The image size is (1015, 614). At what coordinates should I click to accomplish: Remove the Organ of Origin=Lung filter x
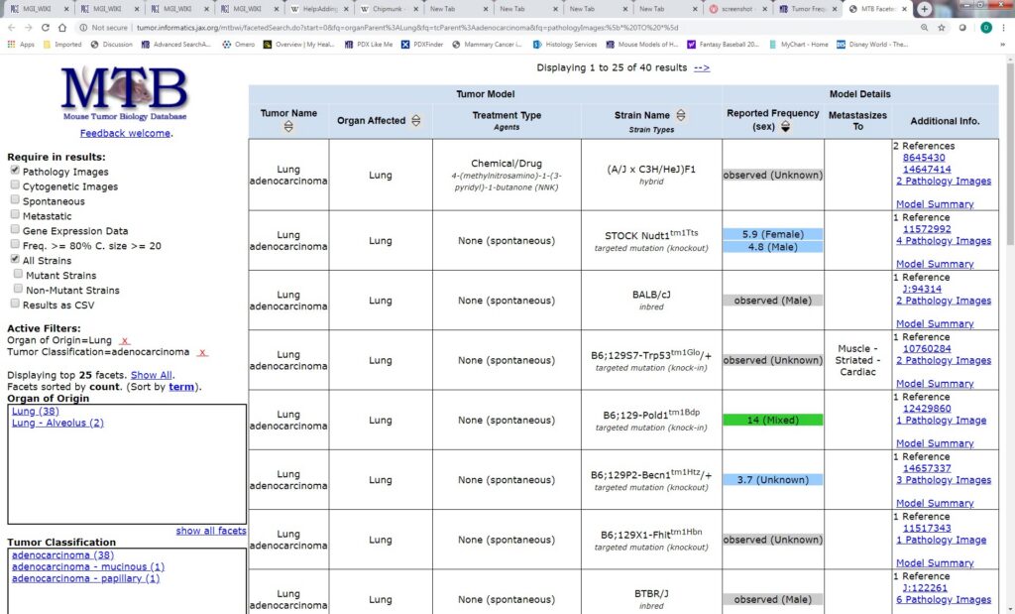[125, 340]
